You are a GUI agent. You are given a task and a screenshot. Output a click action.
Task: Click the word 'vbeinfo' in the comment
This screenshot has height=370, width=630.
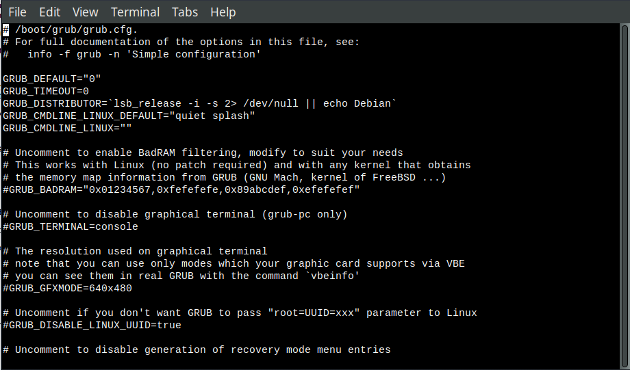pyautogui.click(x=332, y=276)
